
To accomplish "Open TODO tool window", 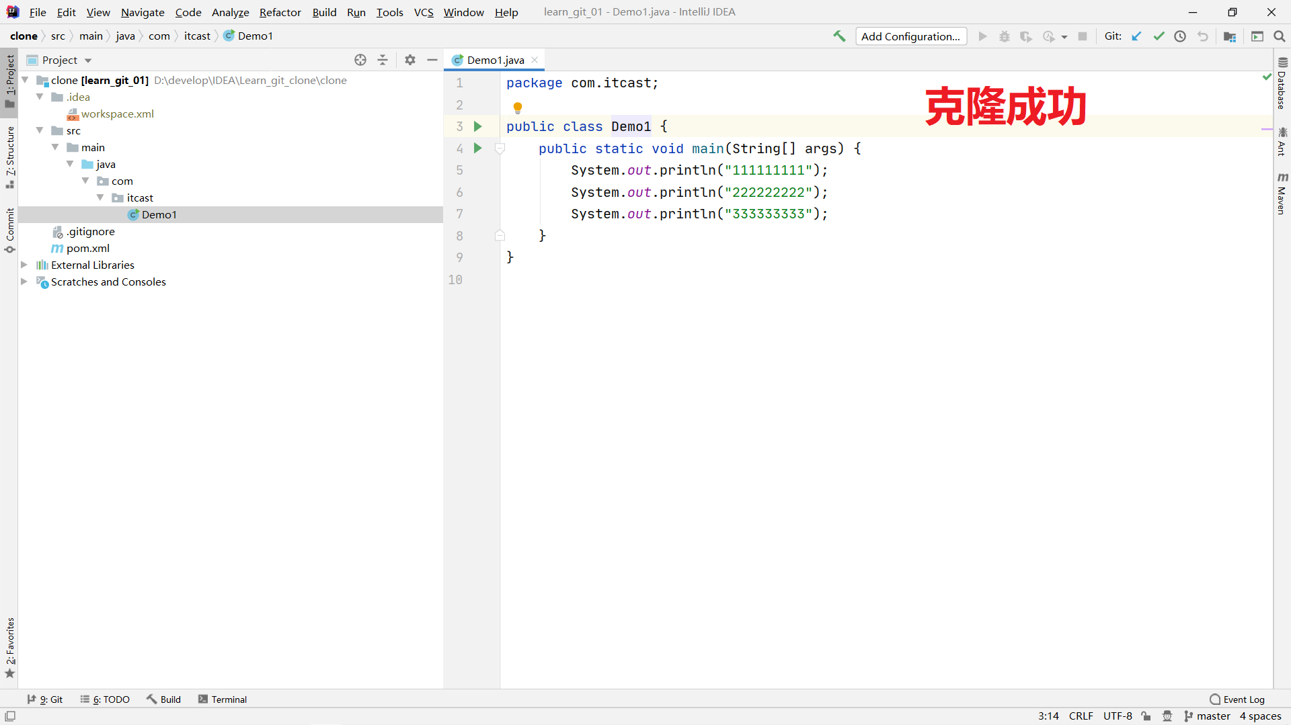I will [x=105, y=699].
